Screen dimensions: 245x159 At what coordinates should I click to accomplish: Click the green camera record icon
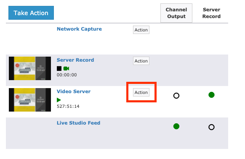pyautogui.click(x=66, y=68)
